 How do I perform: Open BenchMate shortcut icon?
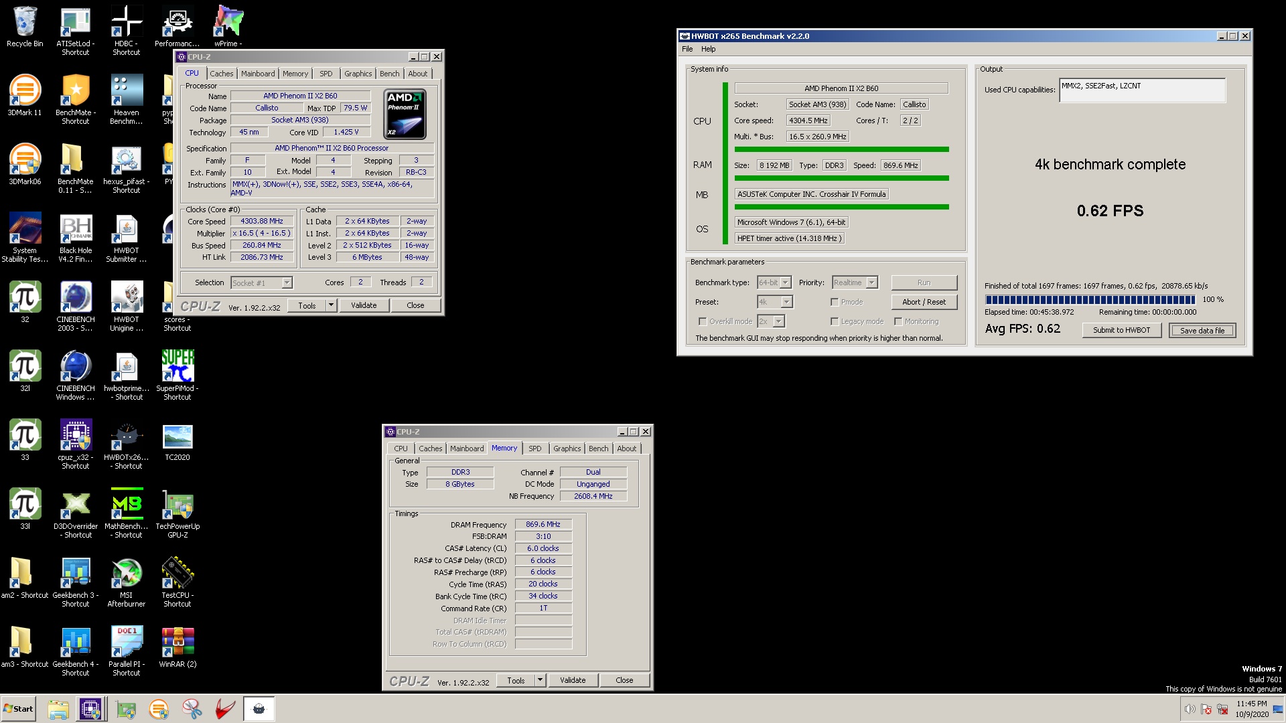75,100
